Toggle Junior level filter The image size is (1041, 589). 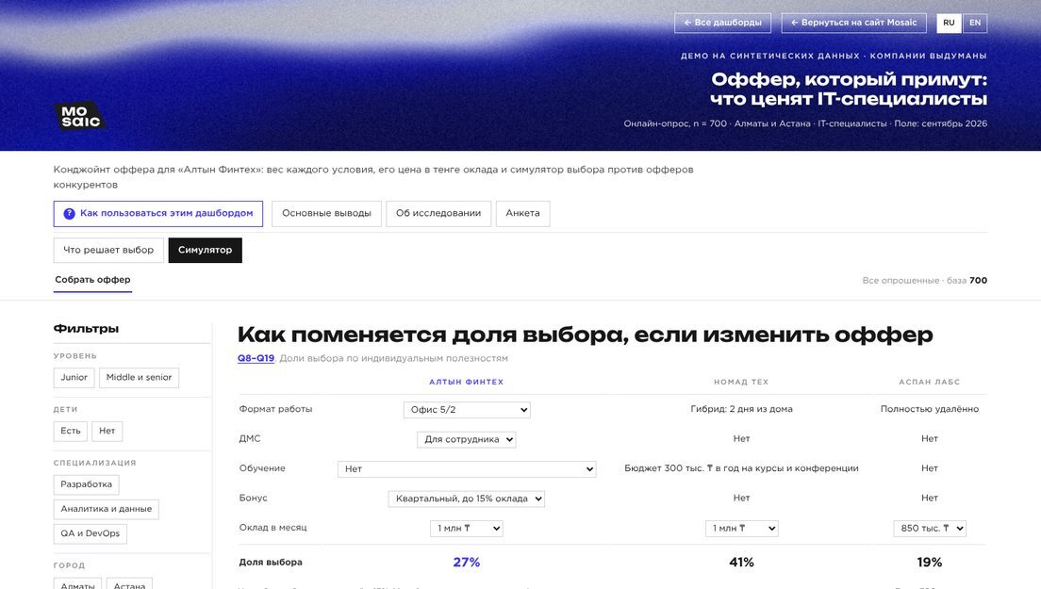(74, 377)
